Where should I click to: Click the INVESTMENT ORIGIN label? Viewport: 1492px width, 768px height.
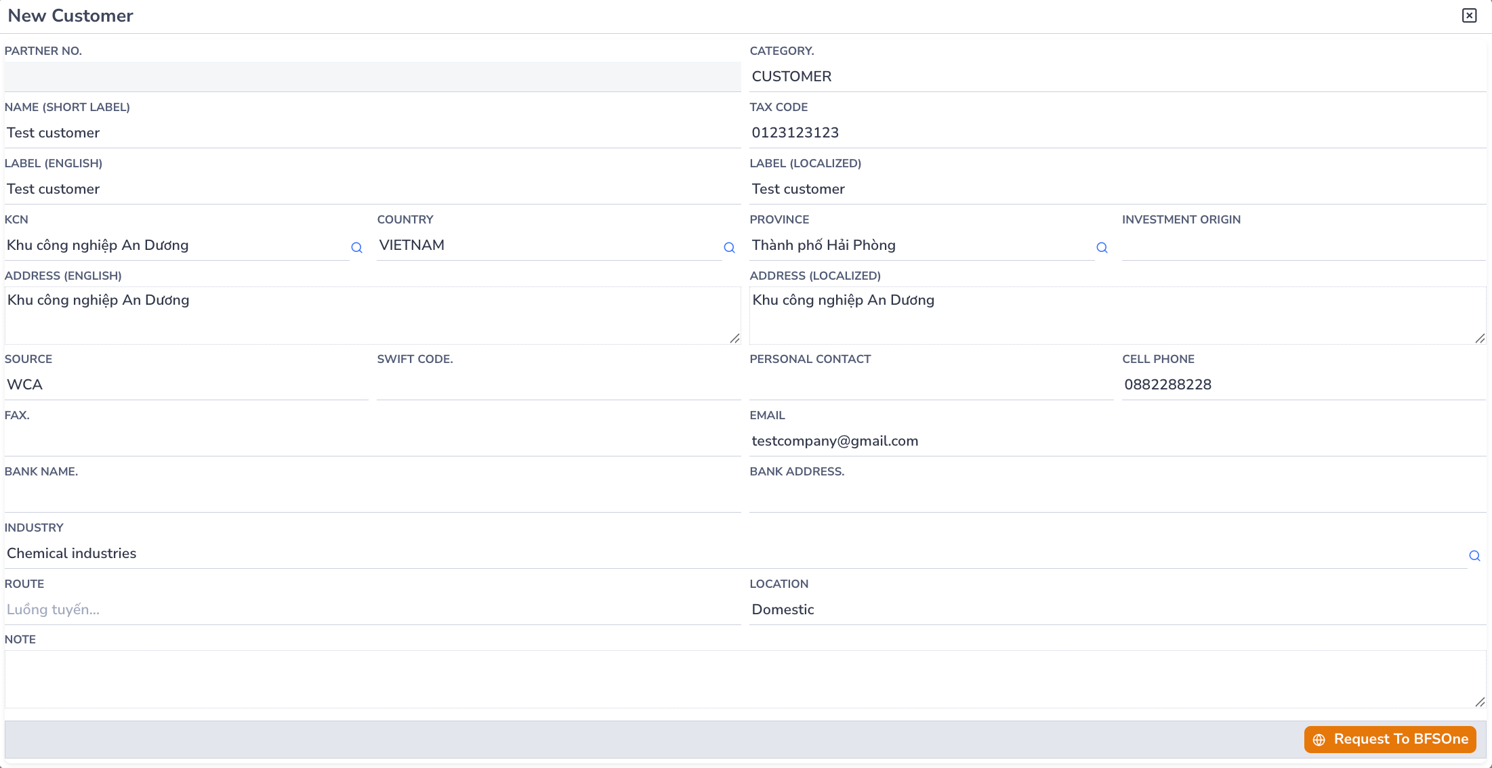(x=1181, y=219)
